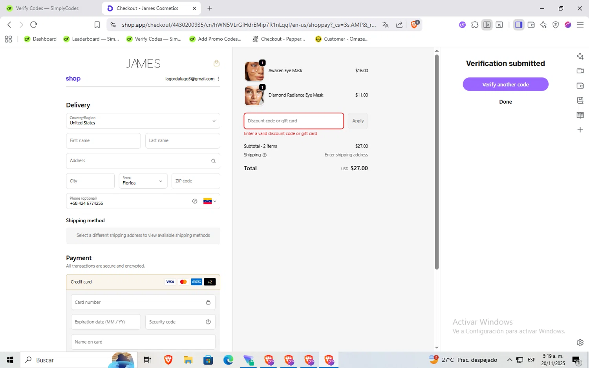Open a new browser tab
The image size is (589, 368).
[x=210, y=8]
